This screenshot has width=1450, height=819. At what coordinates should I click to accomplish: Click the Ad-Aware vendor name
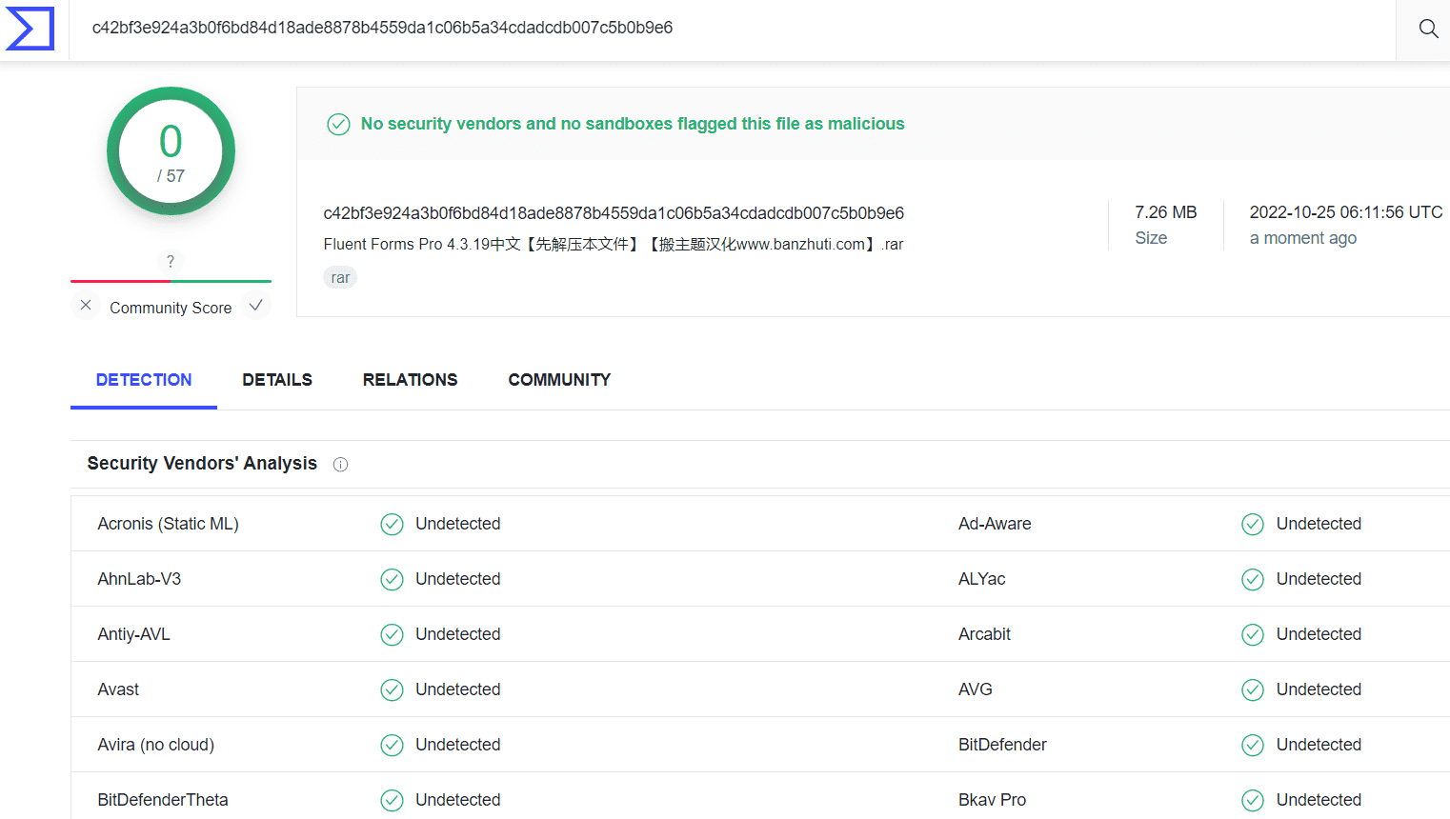pyautogui.click(x=995, y=524)
